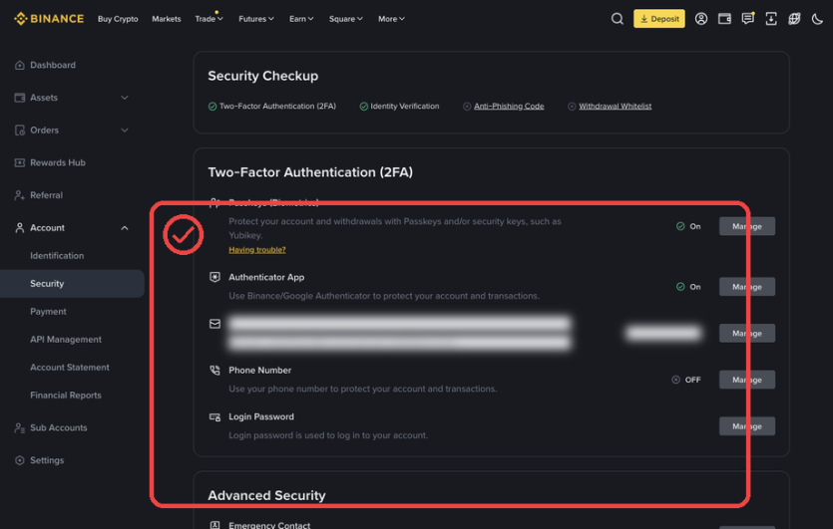Click the 2FA green check icon in Security Checkup
Image resolution: width=833 pixels, height=529 pixels.
(212, 107)
